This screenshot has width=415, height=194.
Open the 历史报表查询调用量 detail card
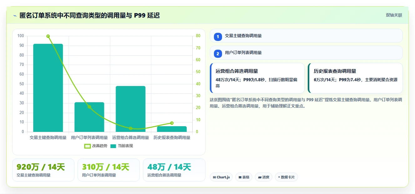click(355, 78)
